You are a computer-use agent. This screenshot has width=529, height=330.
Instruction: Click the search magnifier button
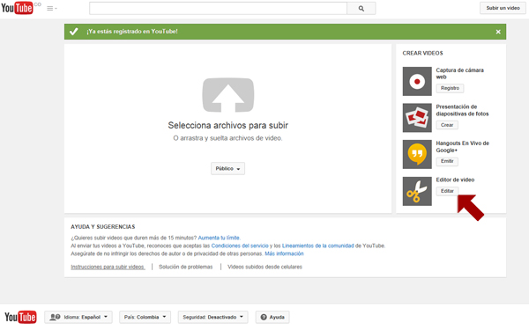coord(361,9)
